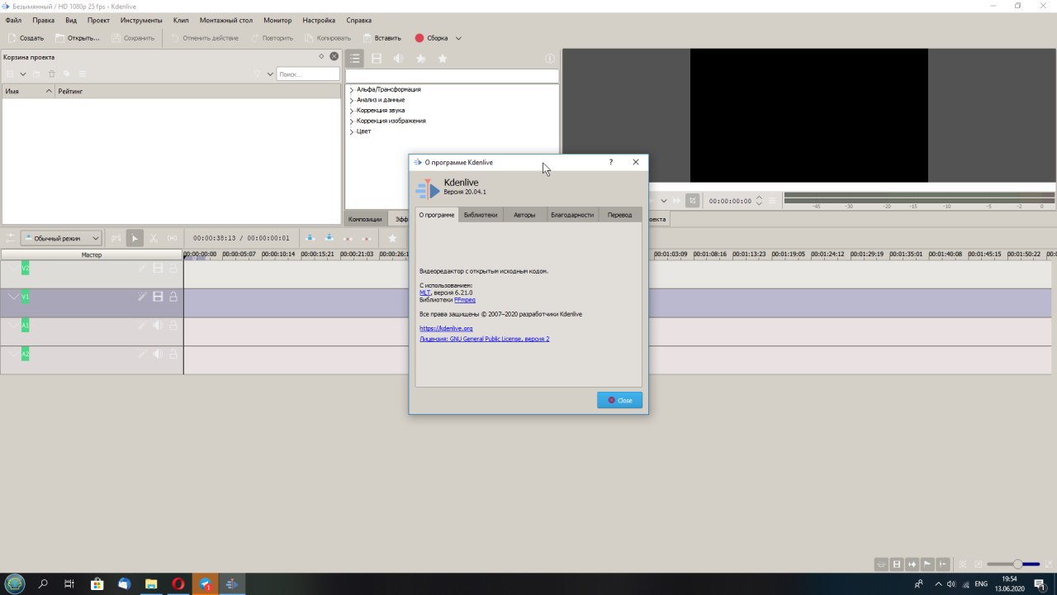Lock the A1 track

pyautogui.click(x=173, y=326)
